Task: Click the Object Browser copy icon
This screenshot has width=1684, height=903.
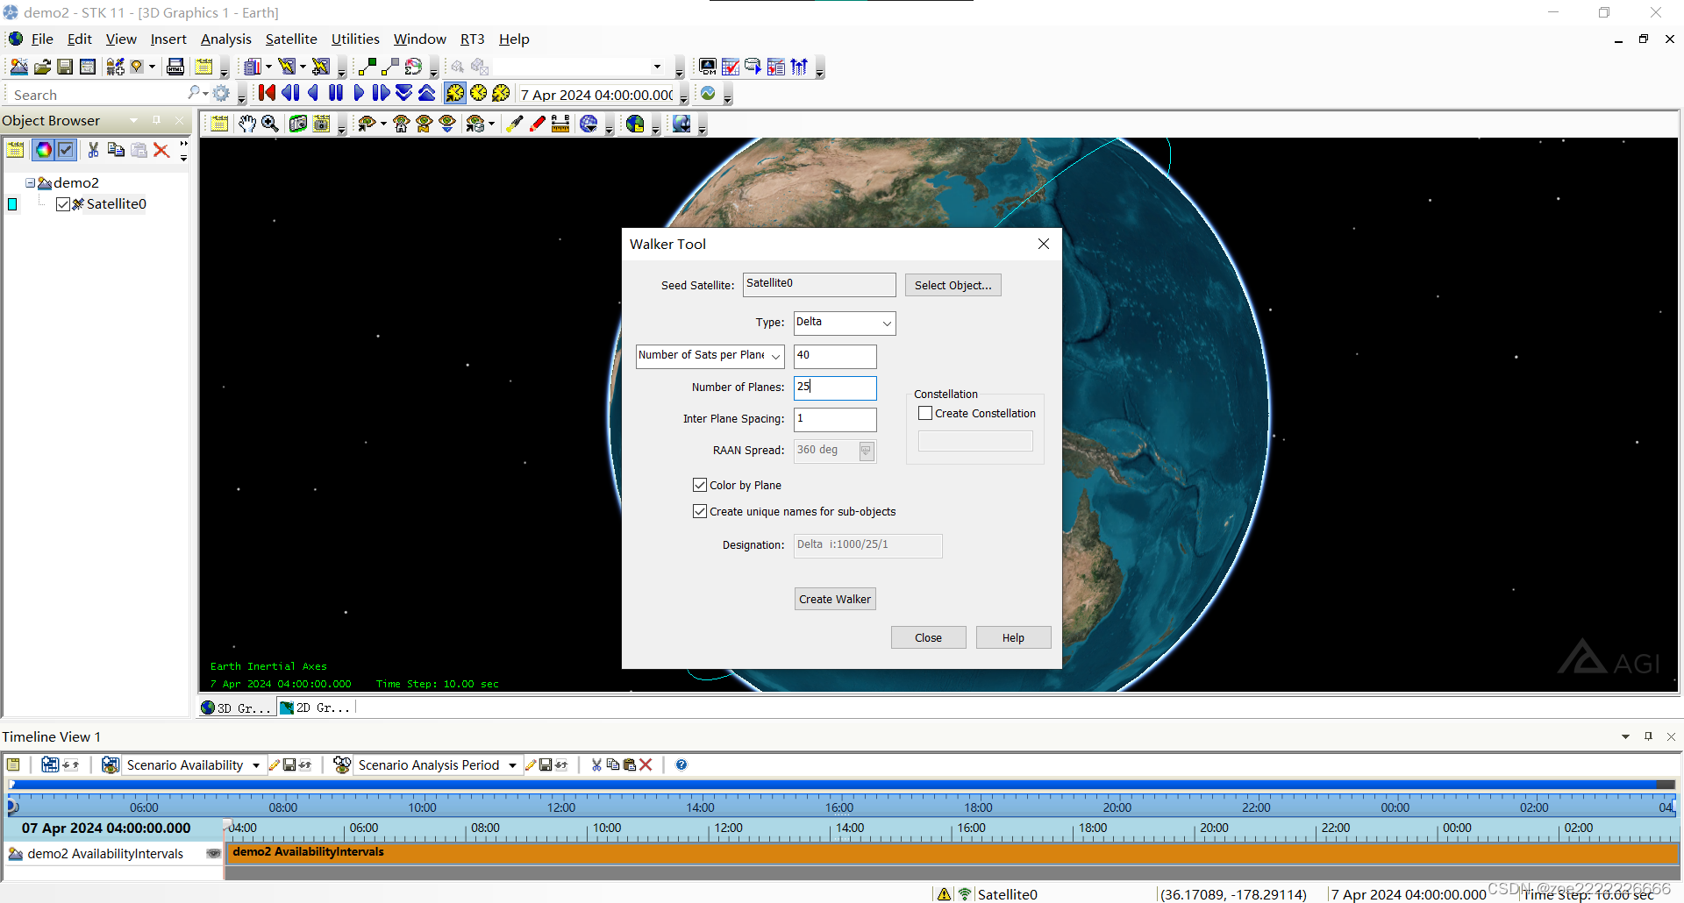Action: [116, 150]
